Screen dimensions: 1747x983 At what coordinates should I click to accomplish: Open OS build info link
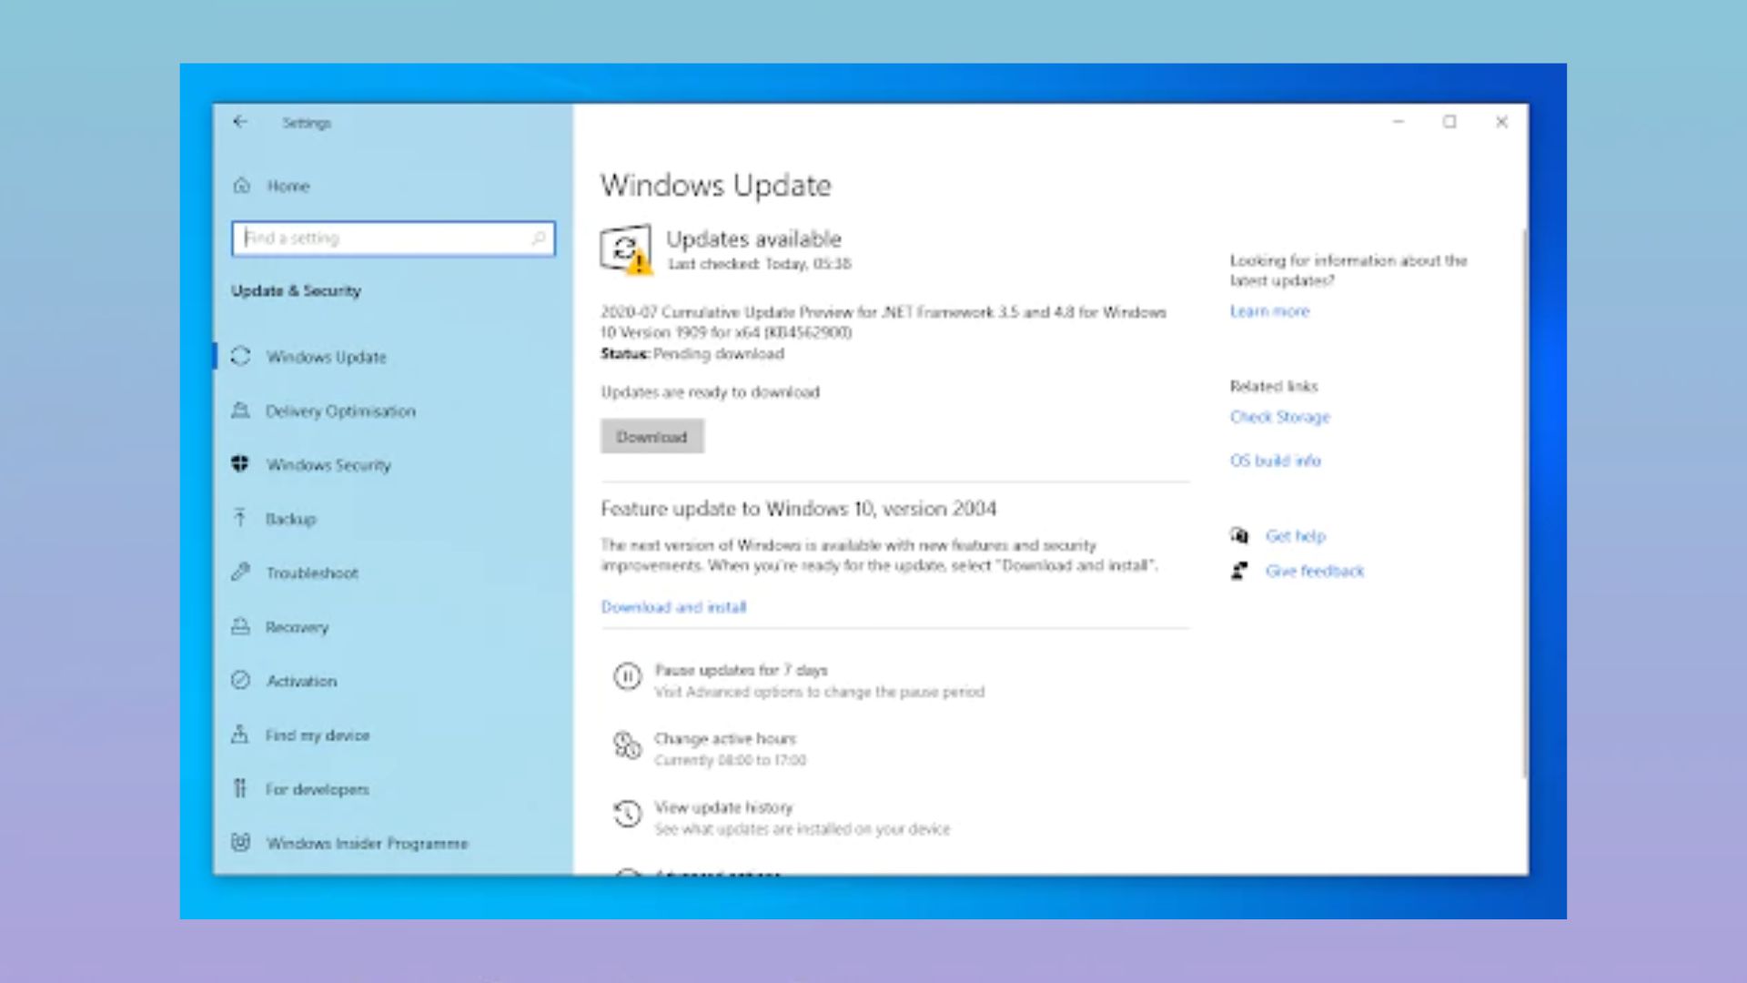[x=1275, y=461]
